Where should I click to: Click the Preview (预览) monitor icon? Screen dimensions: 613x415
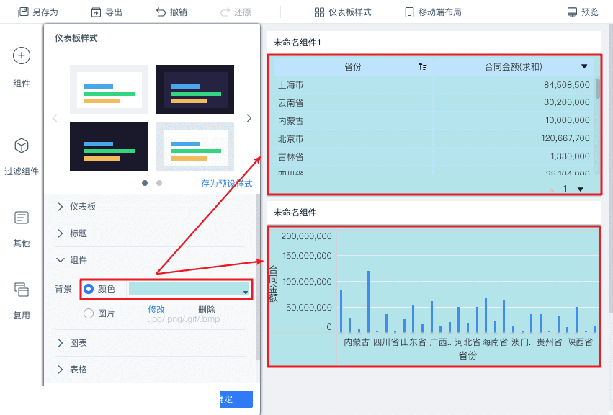click(x=572, y=12)
